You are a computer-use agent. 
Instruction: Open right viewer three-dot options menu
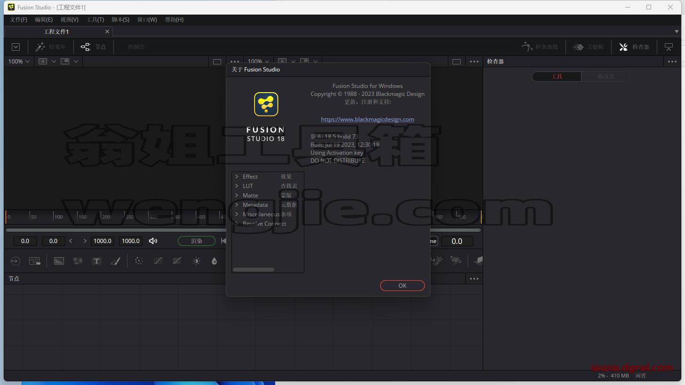(474, 62)
